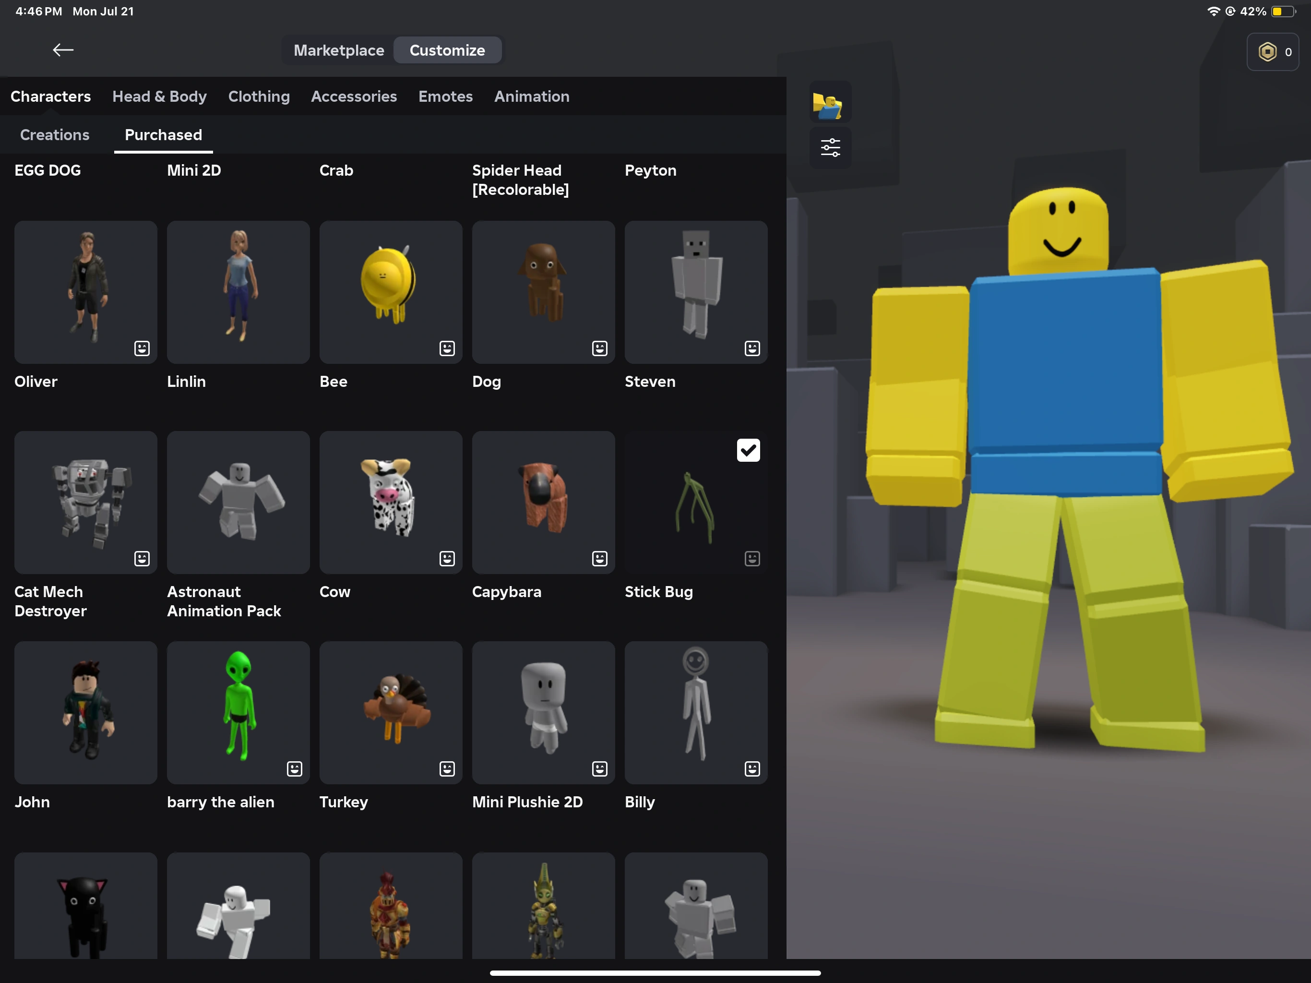Screen dimensions: 1311x983
Task: Uncheck the Stick Bug selection checkmark
Action: pos(749,450)
